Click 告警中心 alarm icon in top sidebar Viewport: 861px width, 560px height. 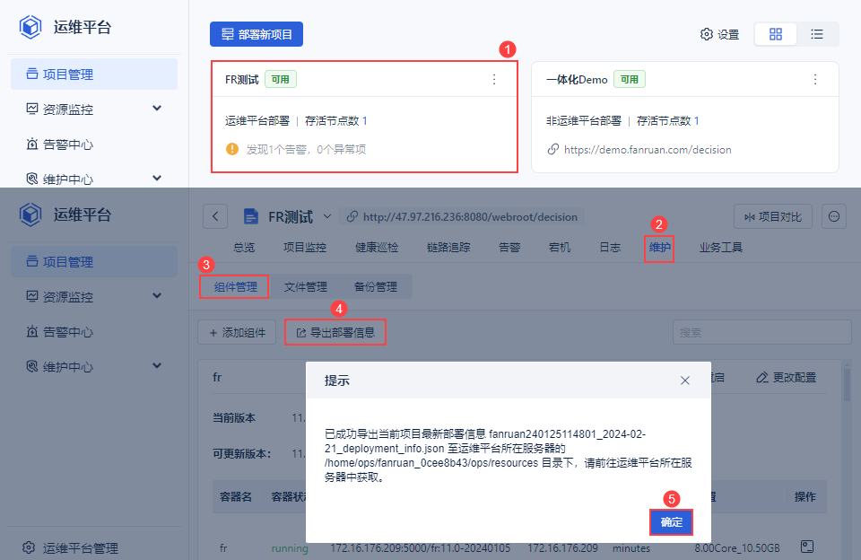32,144
